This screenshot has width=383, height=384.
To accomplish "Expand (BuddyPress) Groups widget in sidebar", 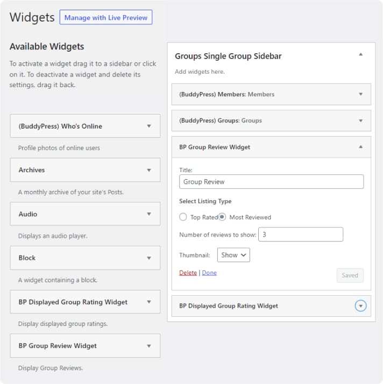I will (361, 120).
